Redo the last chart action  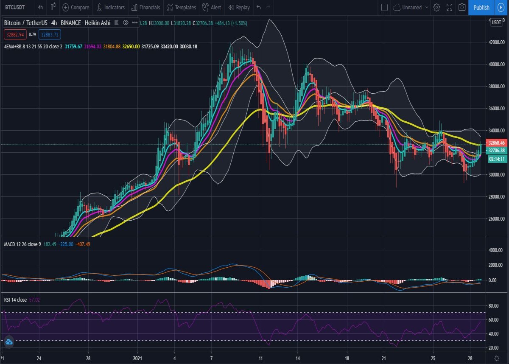[268, 7]
